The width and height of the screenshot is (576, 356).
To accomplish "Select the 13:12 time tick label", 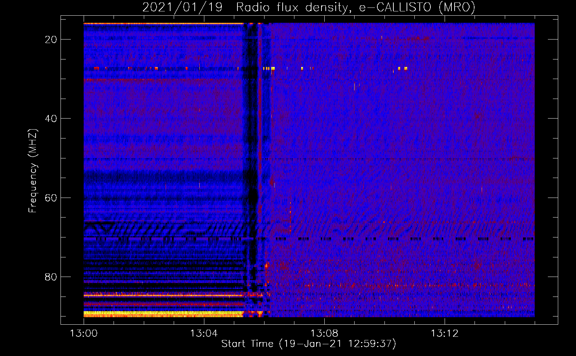I will (x=445, y=334).
